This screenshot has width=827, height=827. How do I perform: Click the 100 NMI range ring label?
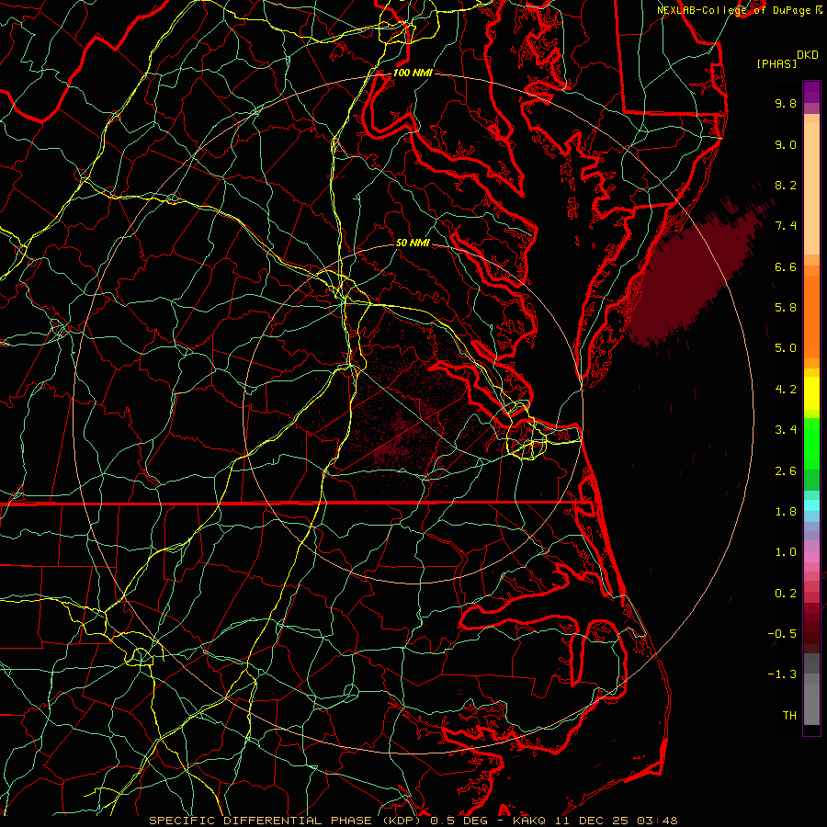click(x=413, y=73)
